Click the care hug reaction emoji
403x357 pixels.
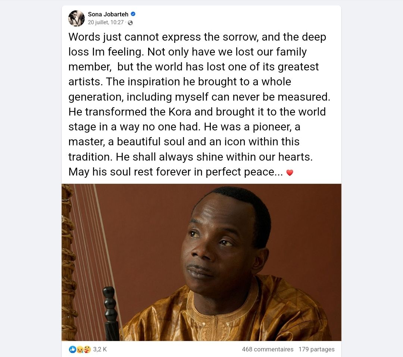tap(87, 349)
